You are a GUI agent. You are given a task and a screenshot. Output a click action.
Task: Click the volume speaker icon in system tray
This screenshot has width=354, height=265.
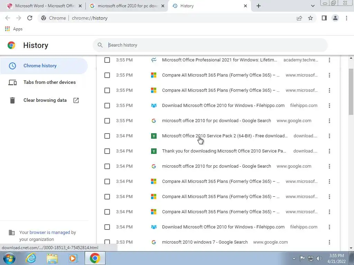[x=319, y=258]
